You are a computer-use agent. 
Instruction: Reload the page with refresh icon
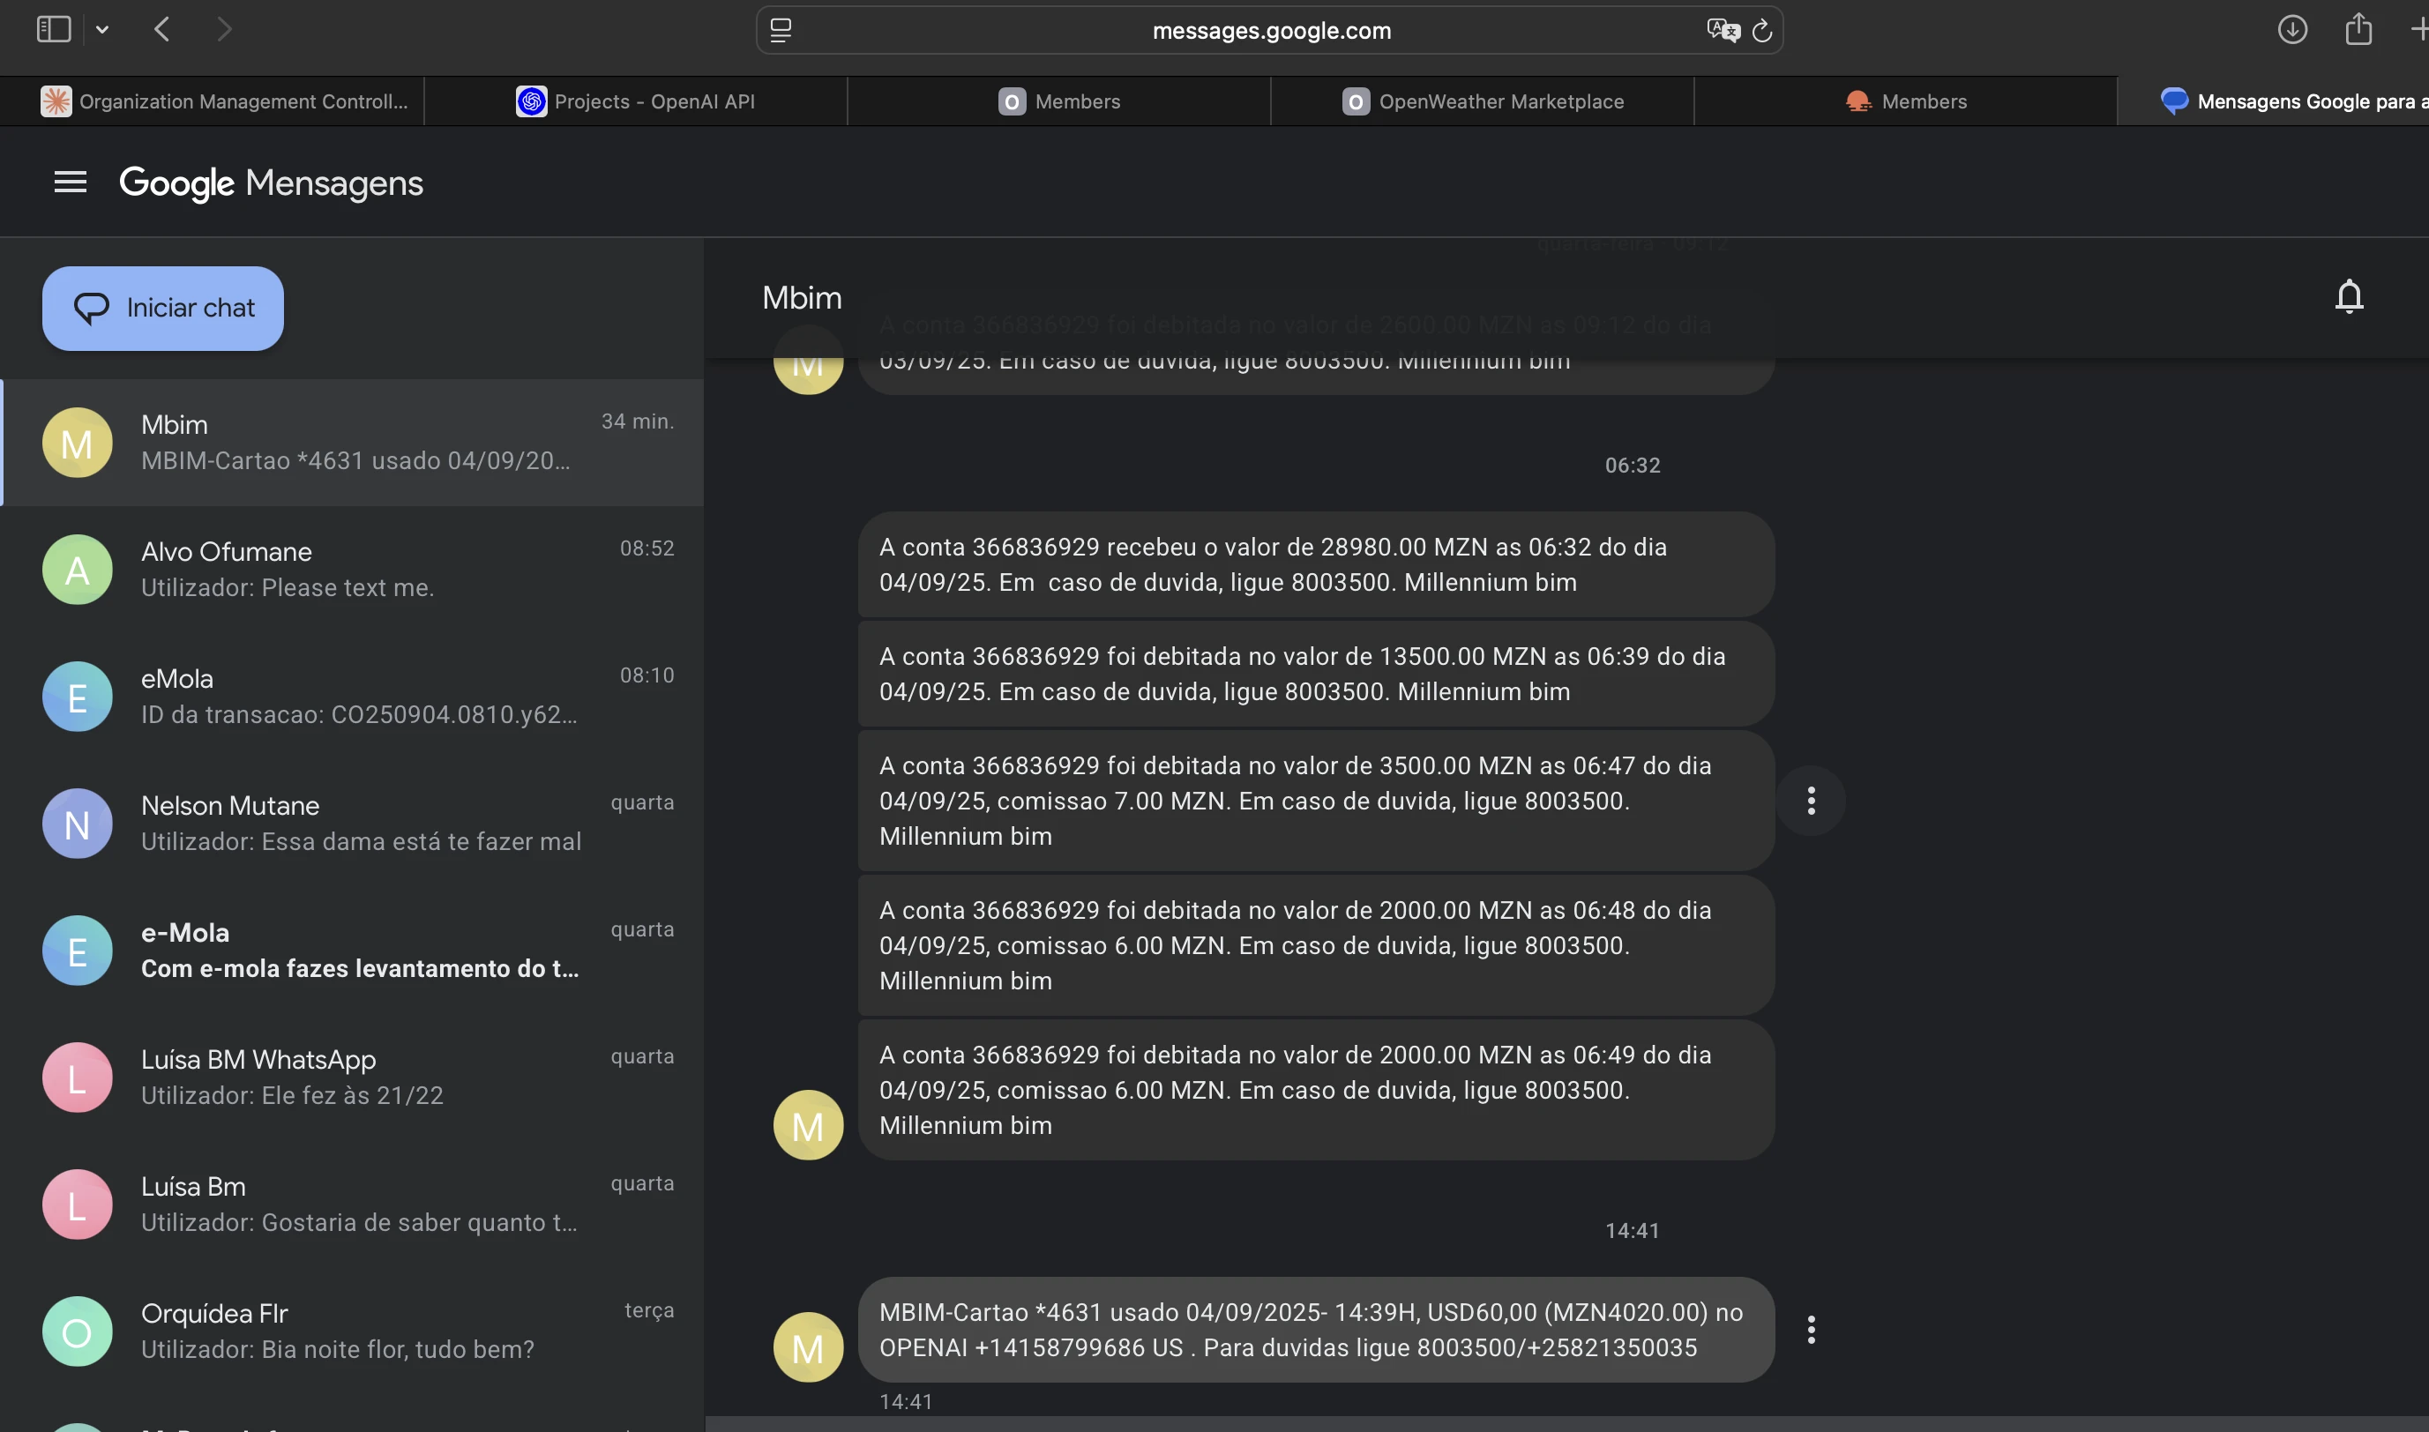tap(1762, 31)
